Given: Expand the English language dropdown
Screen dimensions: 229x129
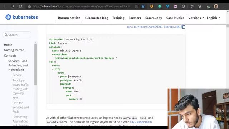Looking at the screenshot, I should tap(214, 18).
